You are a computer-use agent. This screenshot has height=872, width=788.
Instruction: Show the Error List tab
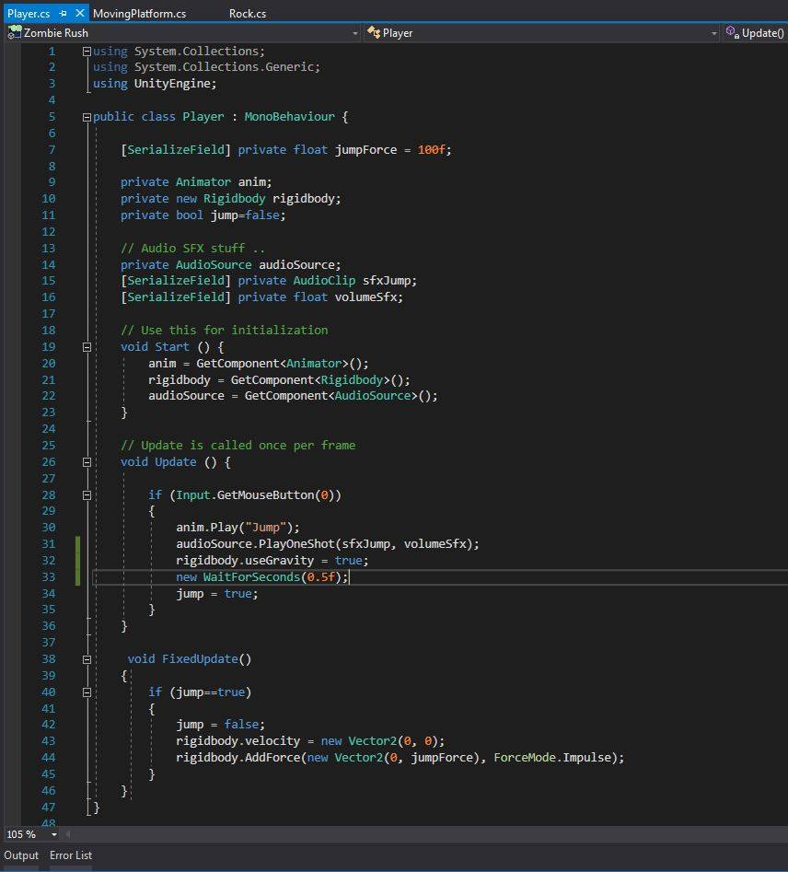pyautogui.click(x=71, y=855)
